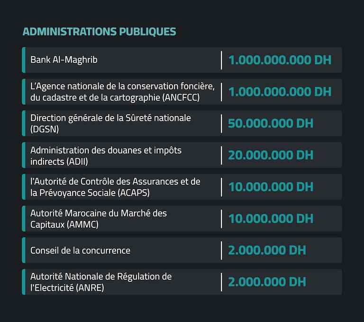Select the Conseil de la concurrence label
This screenshot has height=322, width=364.
pyautogui.click(x=80, y=250)
